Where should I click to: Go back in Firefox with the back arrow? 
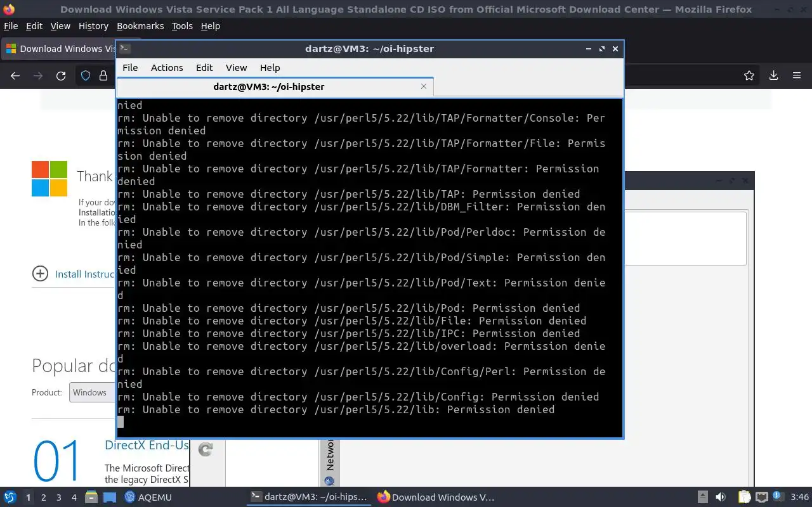tap(15, 76)
